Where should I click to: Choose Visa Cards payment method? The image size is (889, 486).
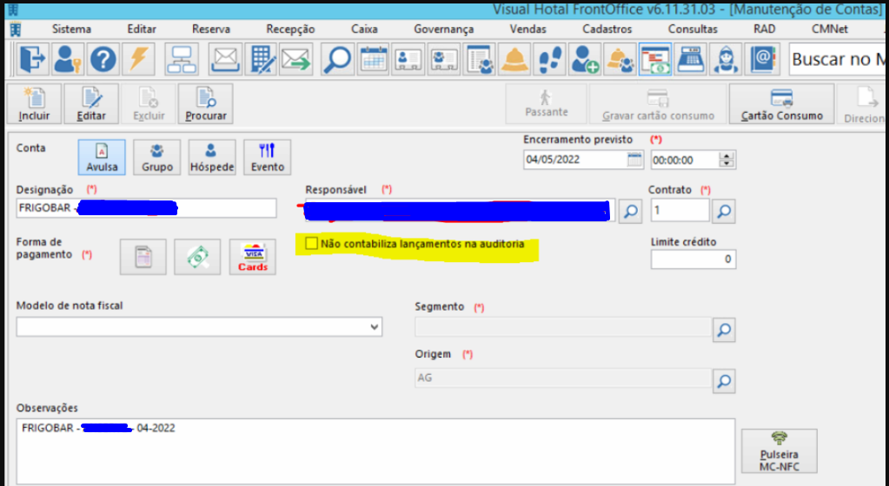252,257
